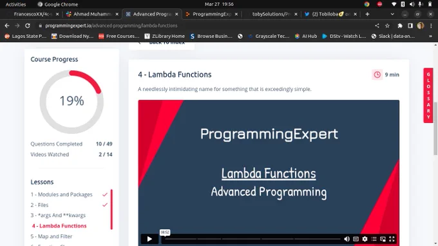Play the Lambda Functions video
This screenshot has height=246, width=438.
click(149, 239)
